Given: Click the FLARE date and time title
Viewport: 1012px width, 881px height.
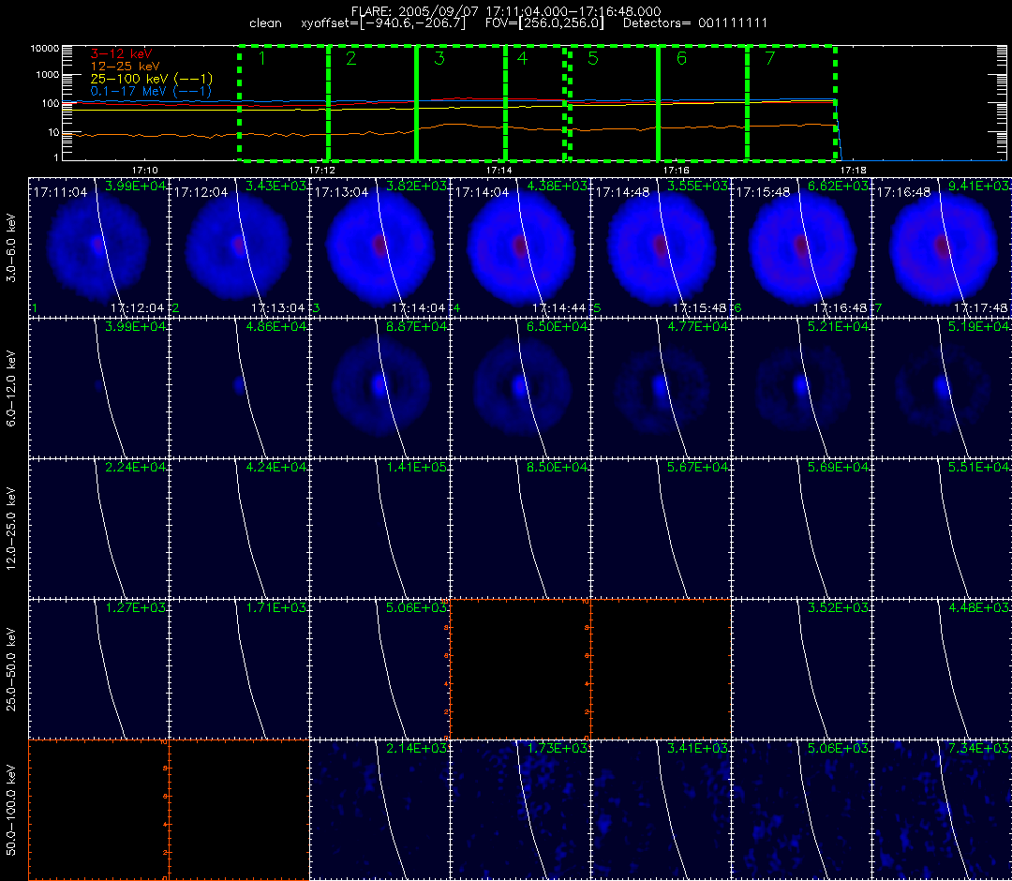Looking at the screenshot, I should coord(506,11).
